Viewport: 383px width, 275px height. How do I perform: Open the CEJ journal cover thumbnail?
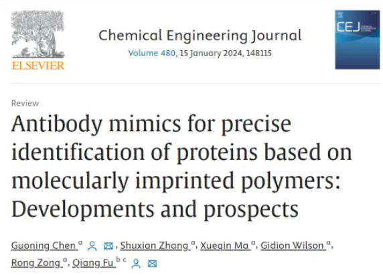coord(358,39)
